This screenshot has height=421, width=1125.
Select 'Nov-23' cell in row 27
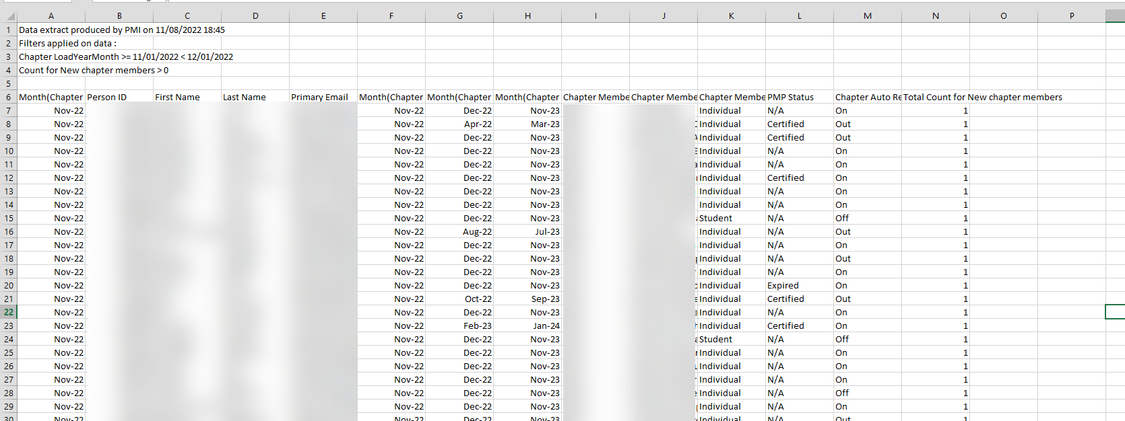point(527,379)
